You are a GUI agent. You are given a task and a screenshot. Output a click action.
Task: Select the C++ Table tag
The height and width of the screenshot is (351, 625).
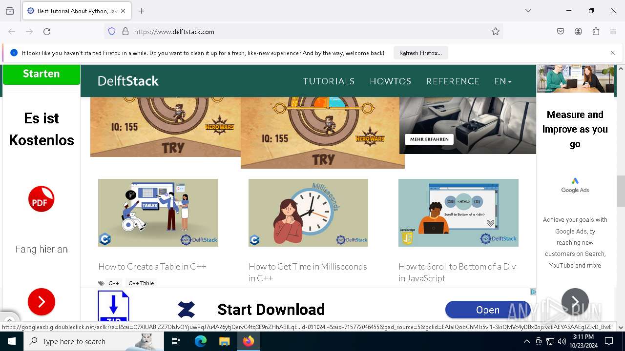point(141,283)
